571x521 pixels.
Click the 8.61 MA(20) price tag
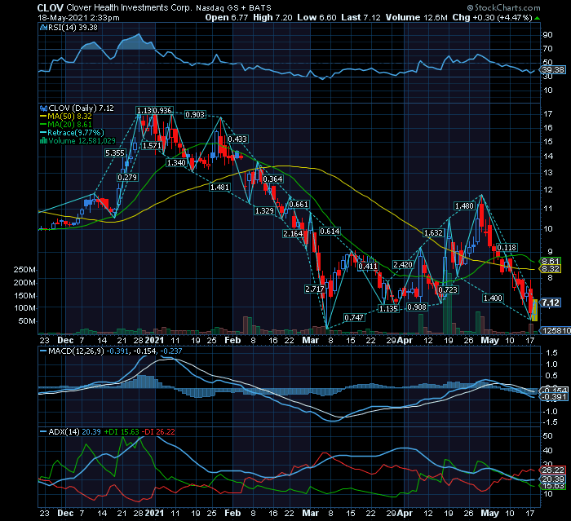tap(551, 262)
